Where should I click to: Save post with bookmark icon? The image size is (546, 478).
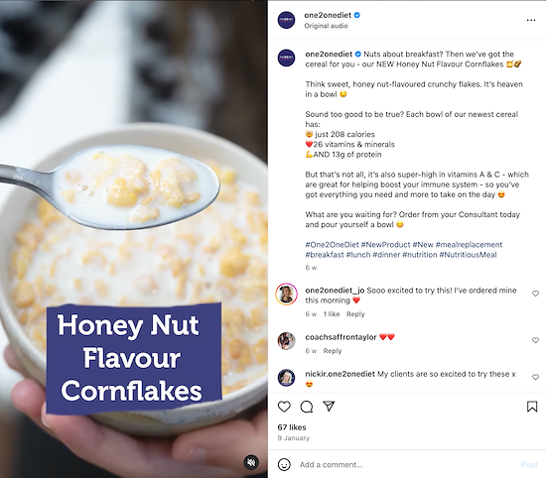532,407
